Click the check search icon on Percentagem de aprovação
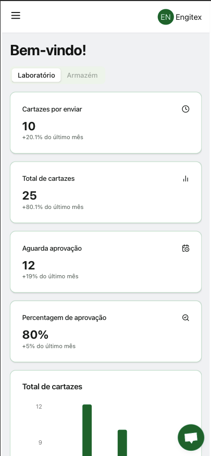Image resolution: width=211 pixels, height=456 pixels. click(x=185, y=317)
